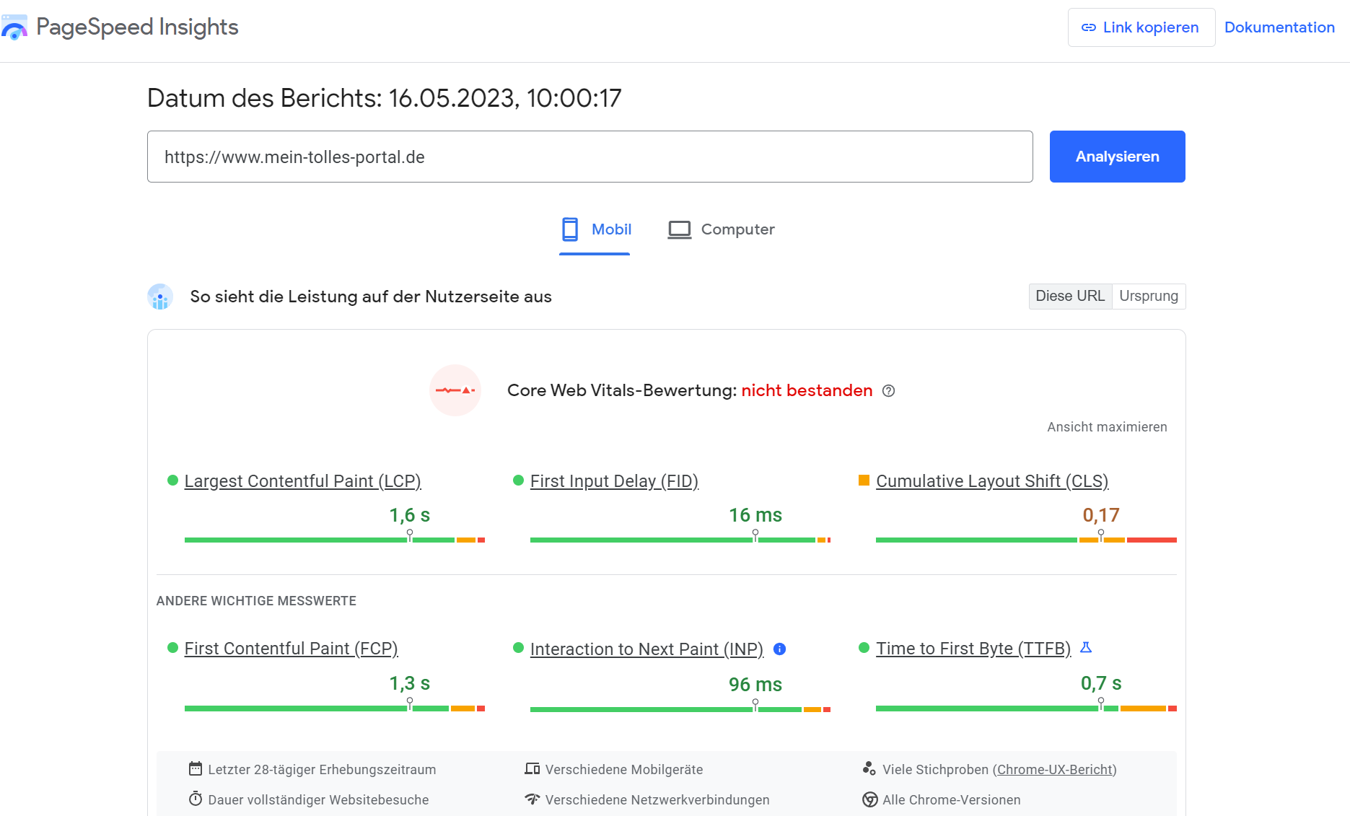Click the green status dot for LCP
Viewport: 1350px width, 816px height.
pyautogui.click(x=172, y=481)
